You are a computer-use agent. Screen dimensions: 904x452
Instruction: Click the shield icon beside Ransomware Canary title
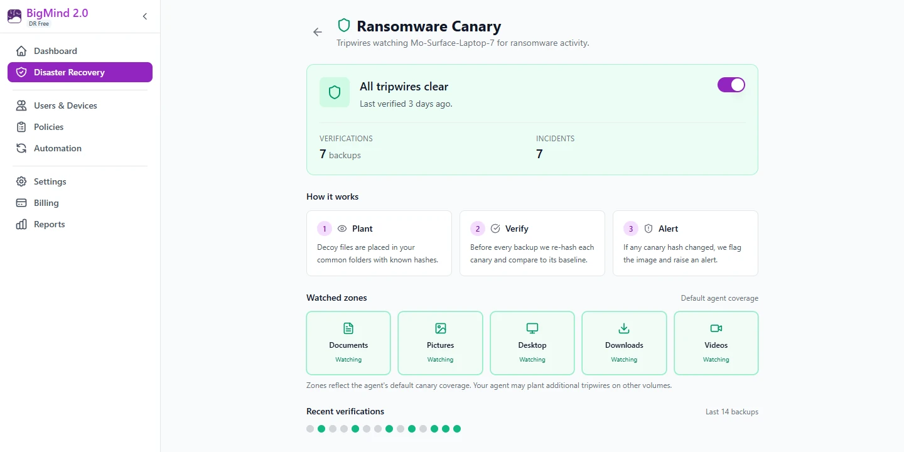343,25
